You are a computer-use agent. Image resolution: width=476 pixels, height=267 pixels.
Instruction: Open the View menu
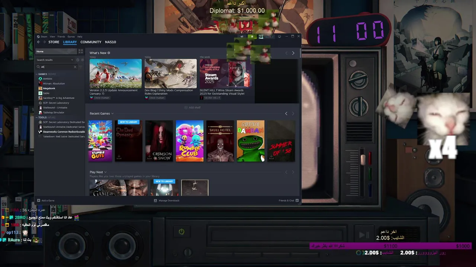(x=52, y=37)
